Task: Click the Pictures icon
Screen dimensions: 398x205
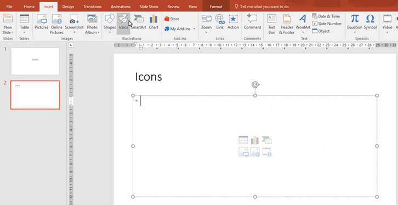Action: pos(41,22)
